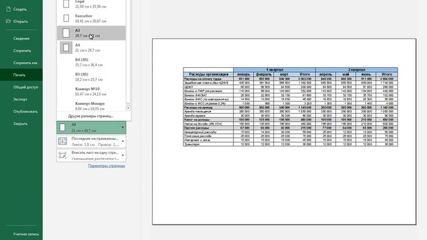Choose Экспорт from the sidebar
Screen dimensions: 427x240
[x=20, y=99]
